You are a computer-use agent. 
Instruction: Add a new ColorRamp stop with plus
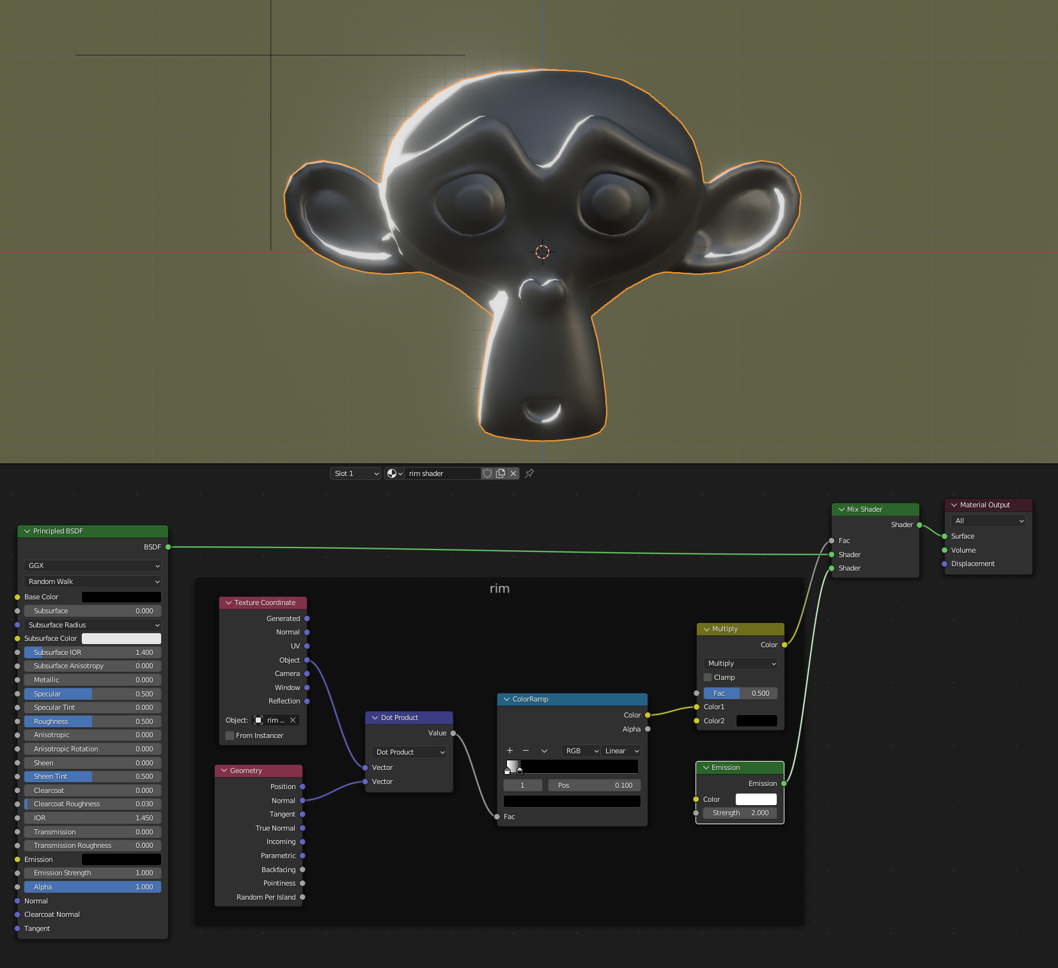pyautogui.click(x=510, y=751)
